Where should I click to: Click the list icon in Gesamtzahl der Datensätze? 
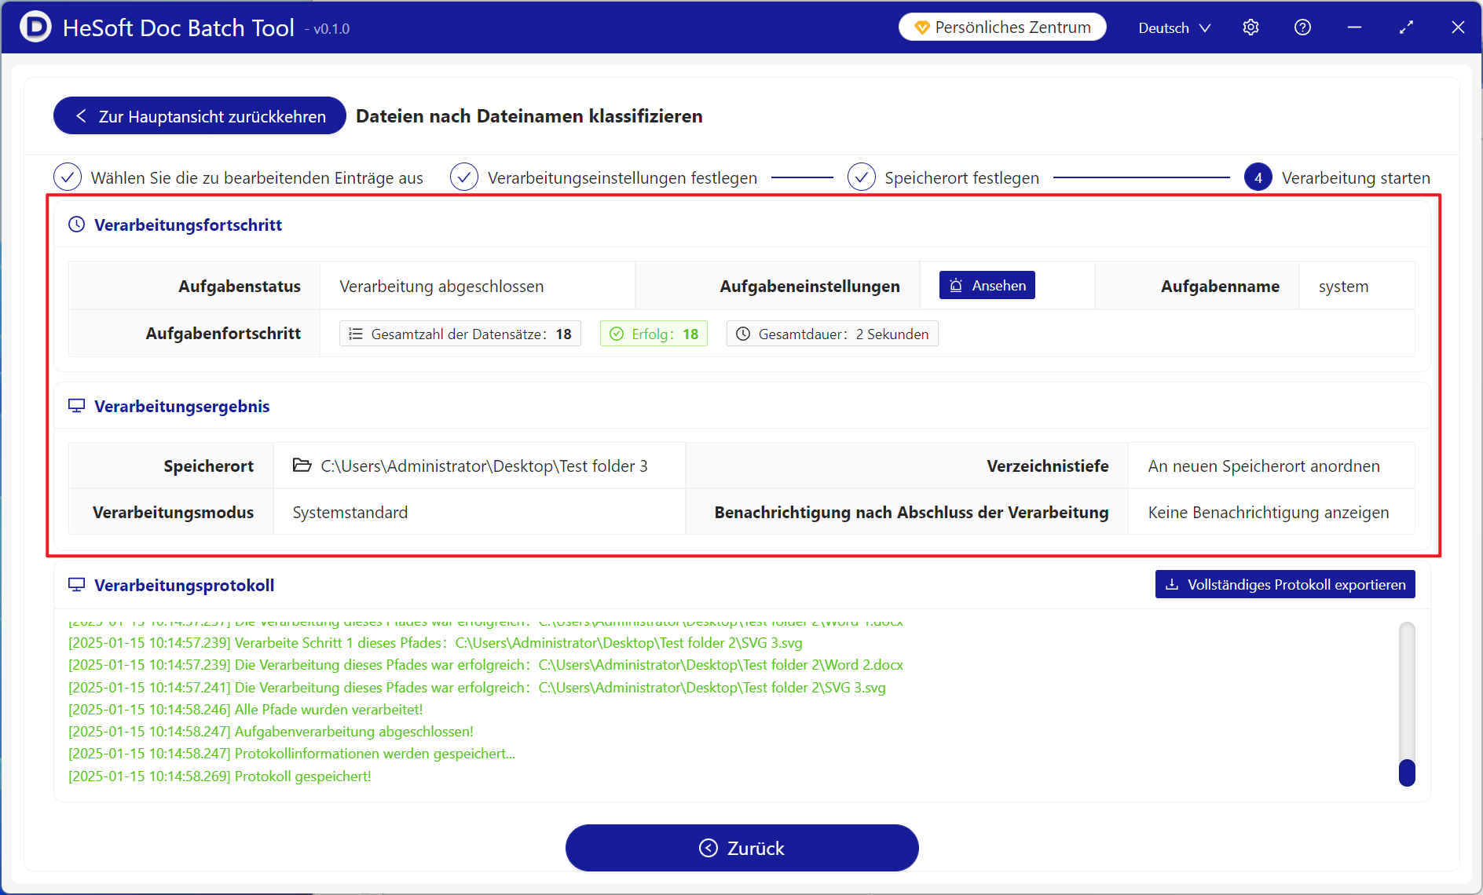pyautogui.click(x=356, y=334)
